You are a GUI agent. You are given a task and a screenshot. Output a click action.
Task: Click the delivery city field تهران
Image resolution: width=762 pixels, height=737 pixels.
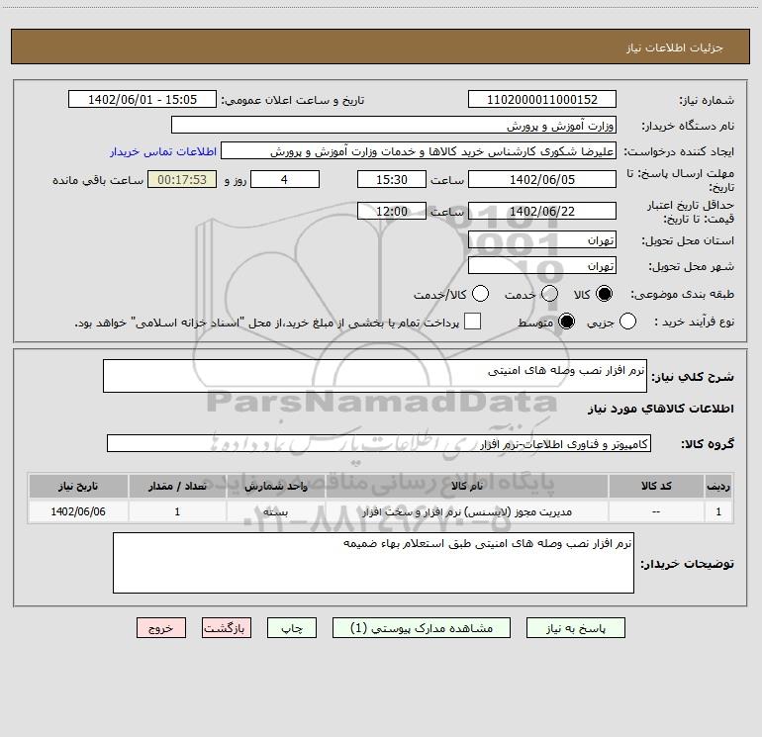pos(542,266)
